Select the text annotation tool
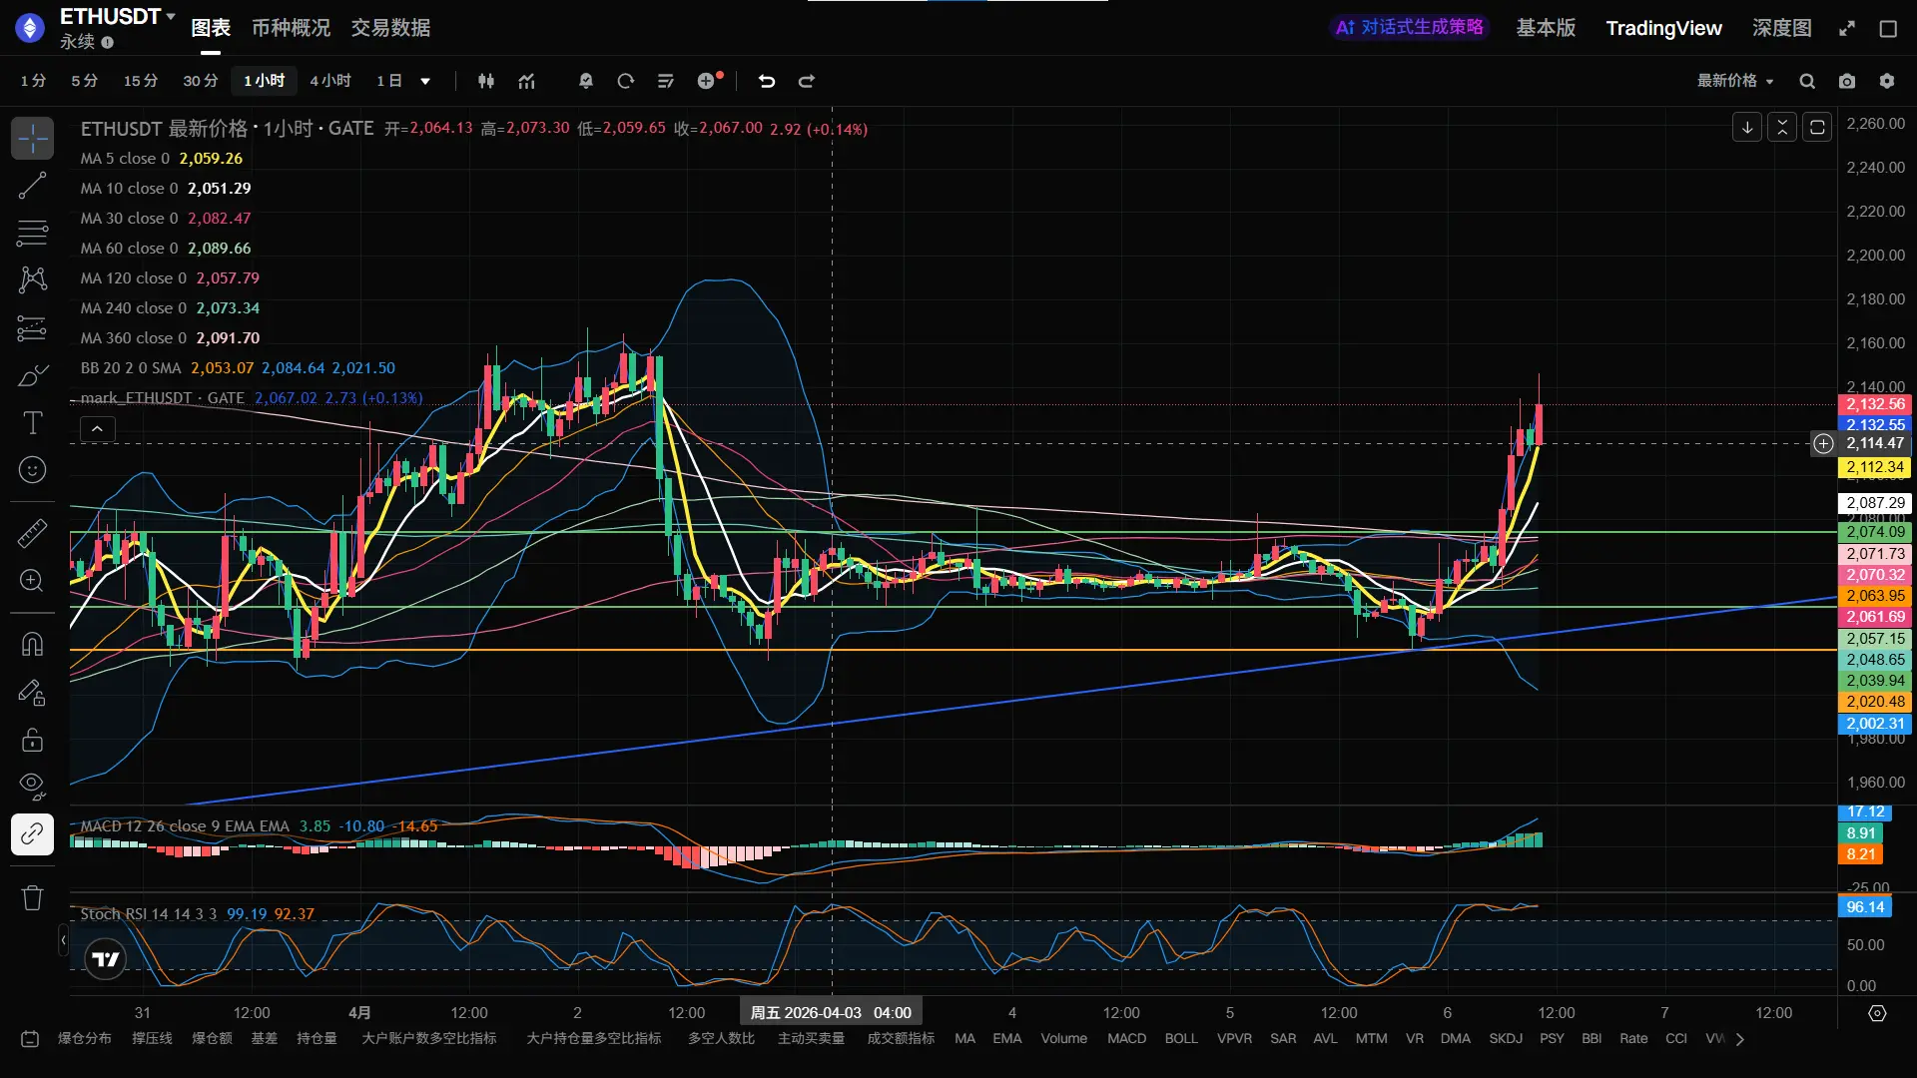The width and height of the screenshot is (1917, 1078). coord(32,423)
